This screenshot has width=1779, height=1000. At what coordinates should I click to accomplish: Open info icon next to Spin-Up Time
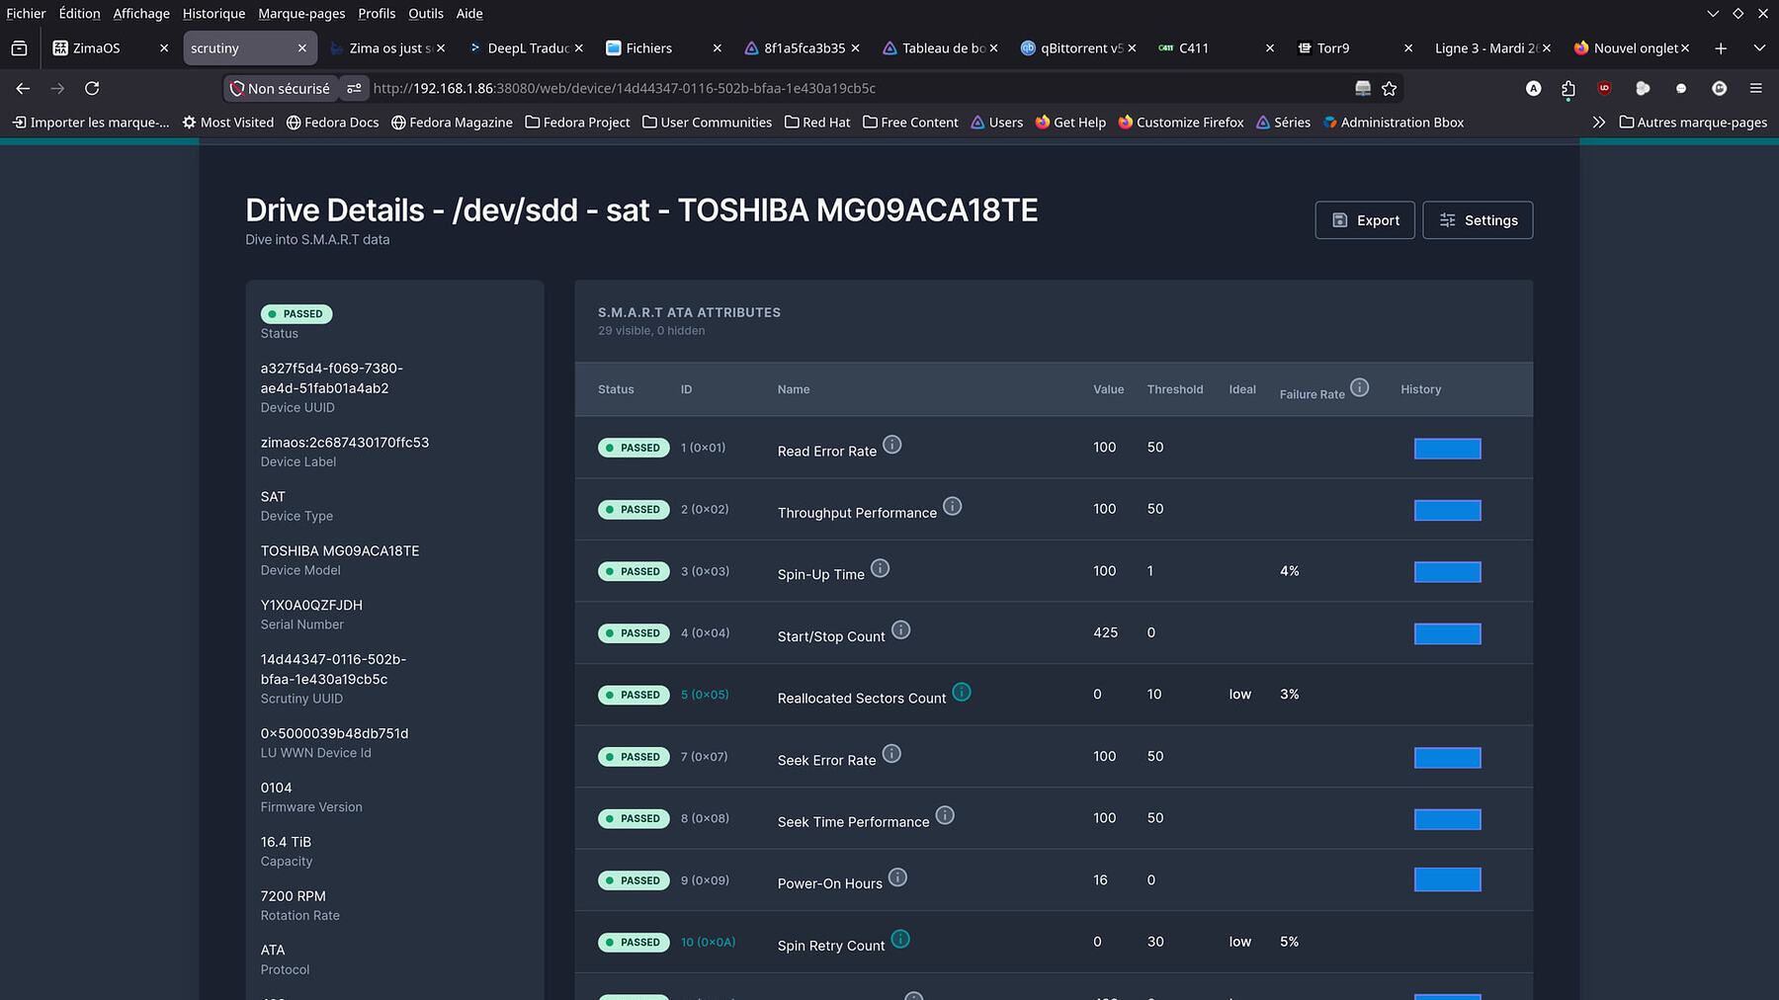[880, 568]
